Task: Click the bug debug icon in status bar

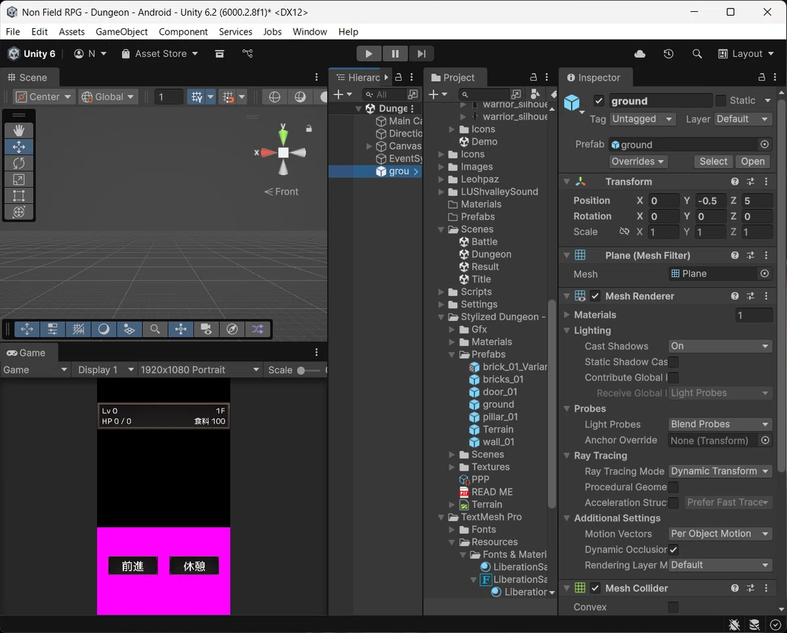Action: click(x=735, y=625)
